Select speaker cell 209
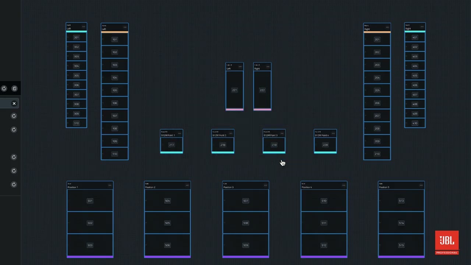This screenshot has width=471, height=265. click(377, 141)
